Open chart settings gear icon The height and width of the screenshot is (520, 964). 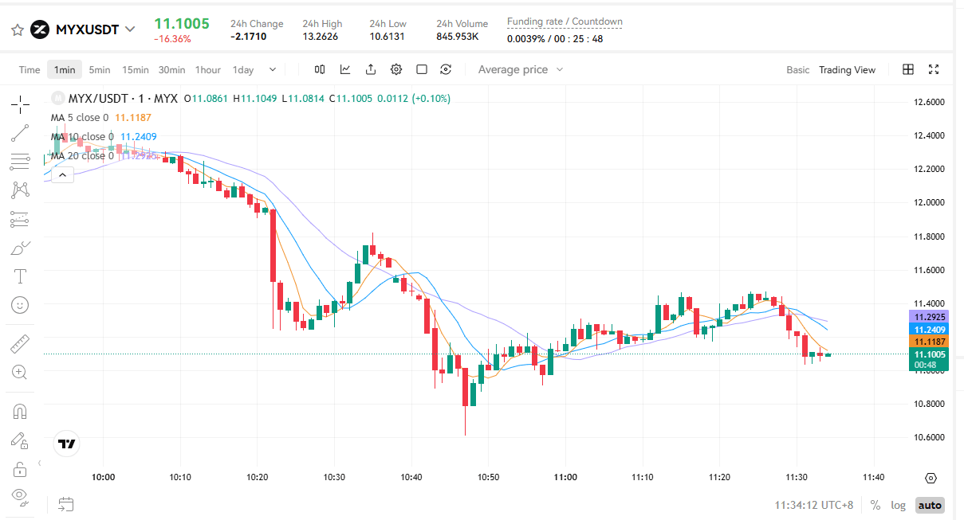pos(396,69)
